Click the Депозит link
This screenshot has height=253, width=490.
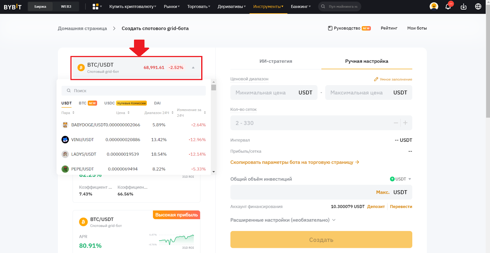(376, 206)
